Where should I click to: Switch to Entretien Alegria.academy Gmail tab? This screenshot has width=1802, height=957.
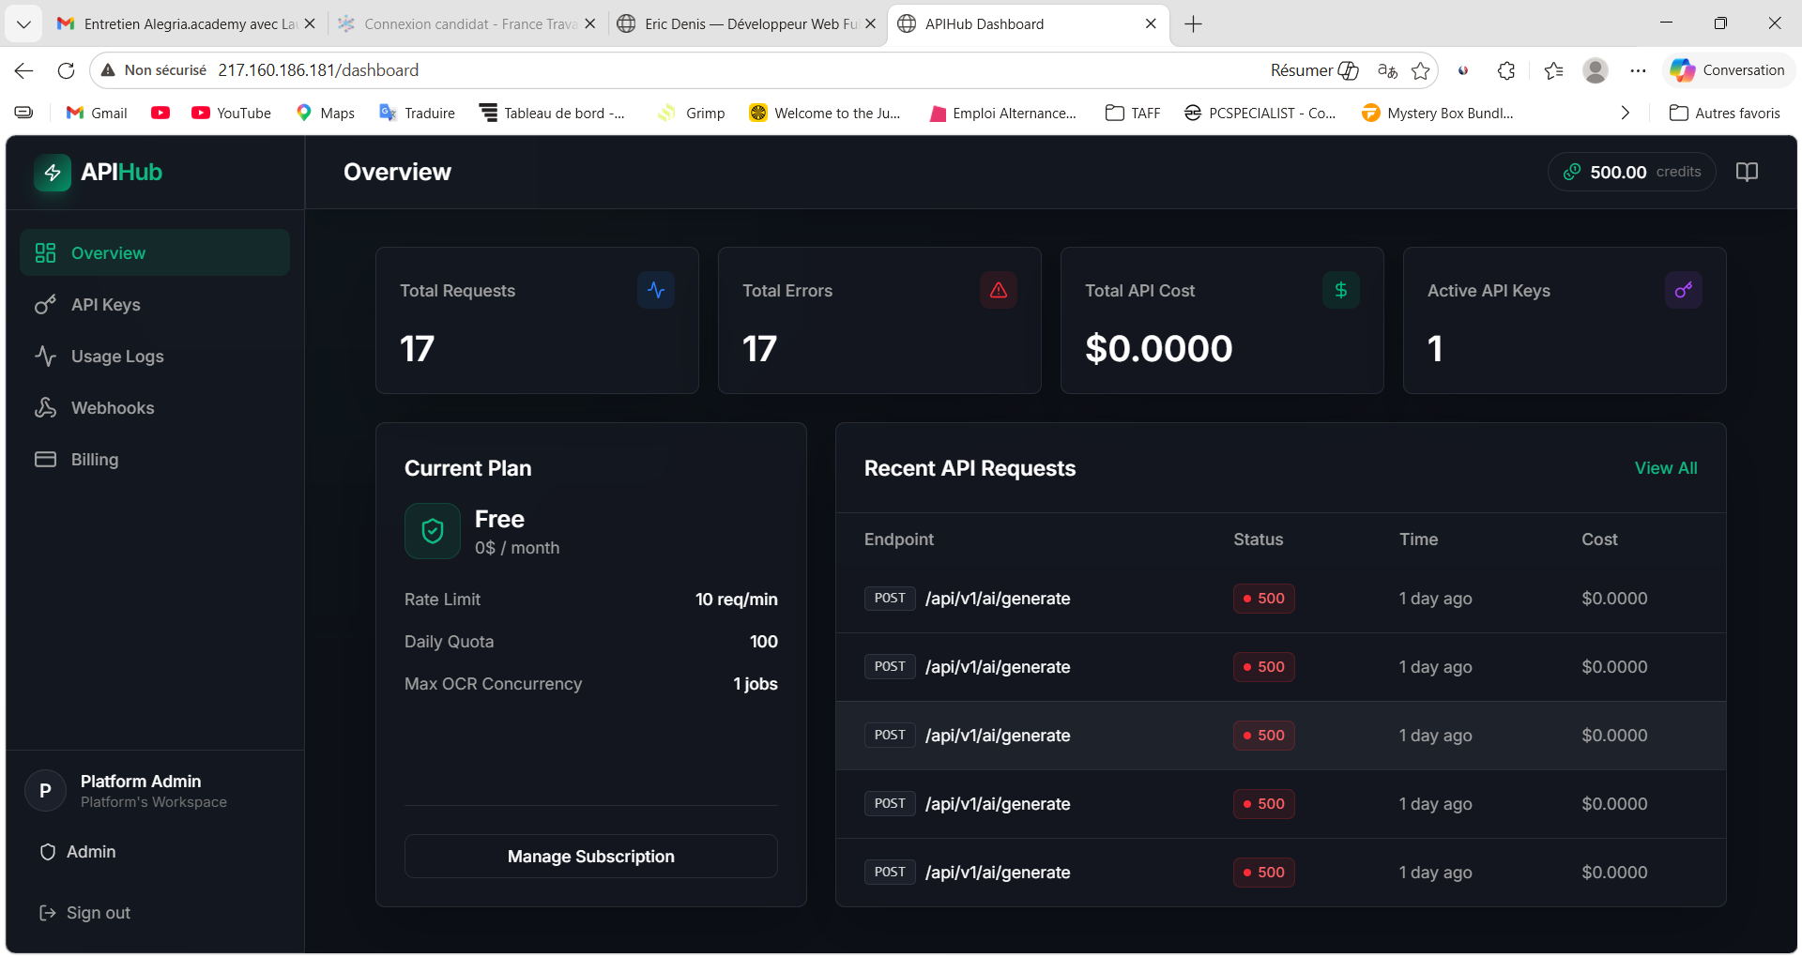tap(188, 23)
